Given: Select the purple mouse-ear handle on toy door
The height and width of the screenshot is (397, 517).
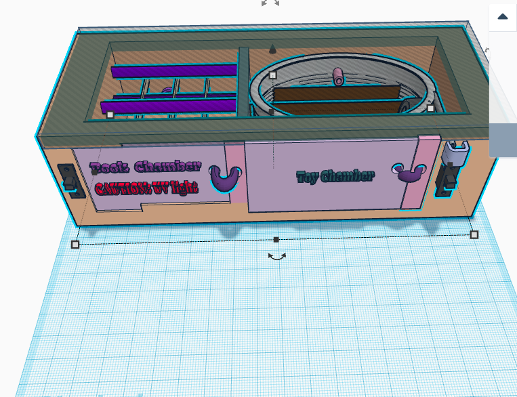Looking at the screenshot, I should coord(409,173).
